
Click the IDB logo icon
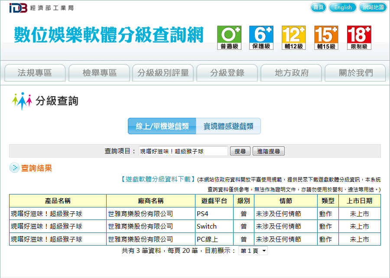18,8
